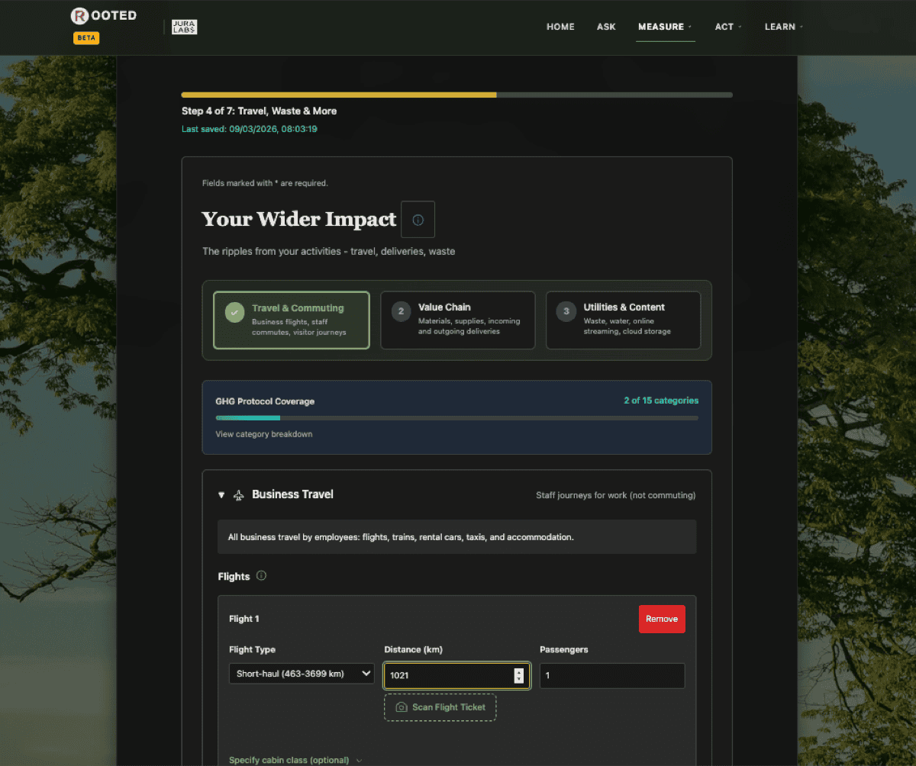The width and height of the screenshot is (916, 766).
Task: Switch to the ASK nav item
Action: pos(605,26)
